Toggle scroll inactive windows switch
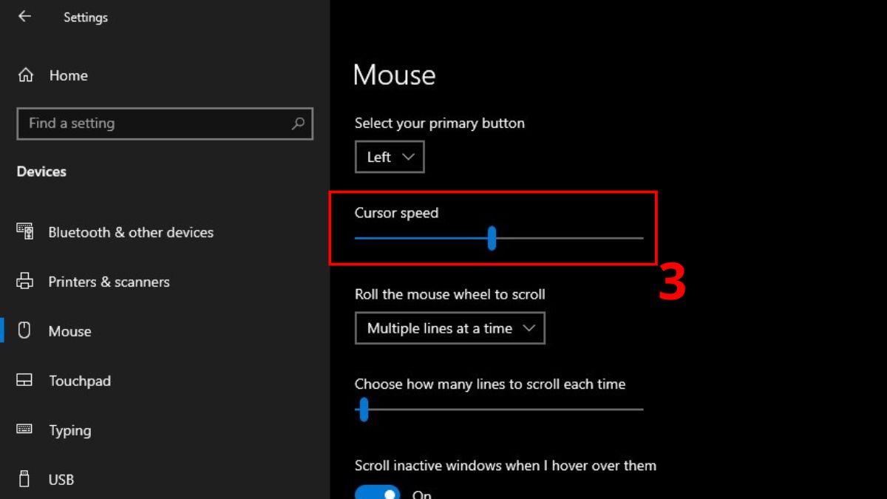This screenshot has width=887, height=499. tap(377, 493)
